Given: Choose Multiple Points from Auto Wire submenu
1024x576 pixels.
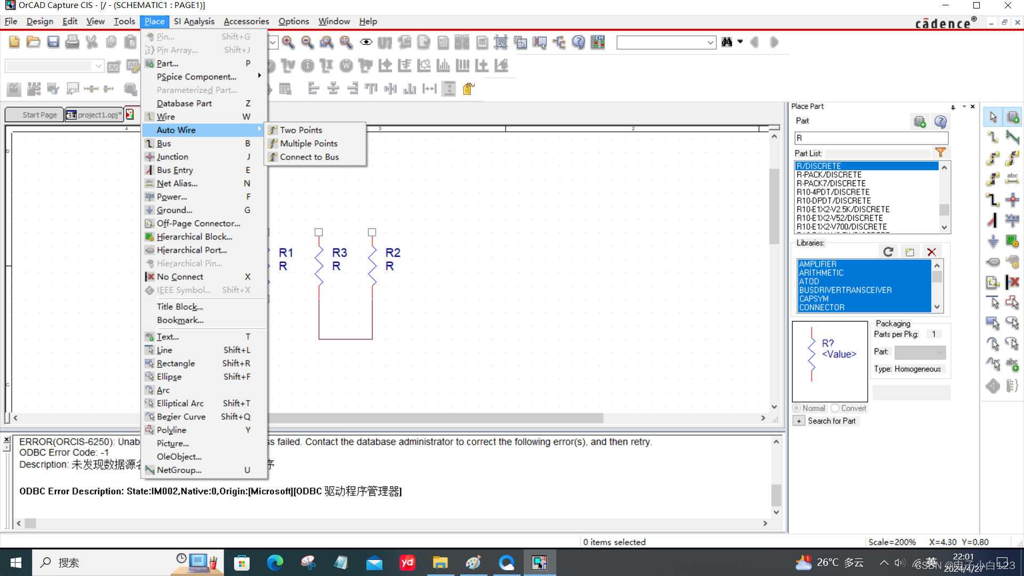Looking at the screenshot, I should pos(308,143).
